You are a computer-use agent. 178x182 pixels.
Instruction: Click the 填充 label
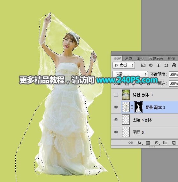coord(162,83)
